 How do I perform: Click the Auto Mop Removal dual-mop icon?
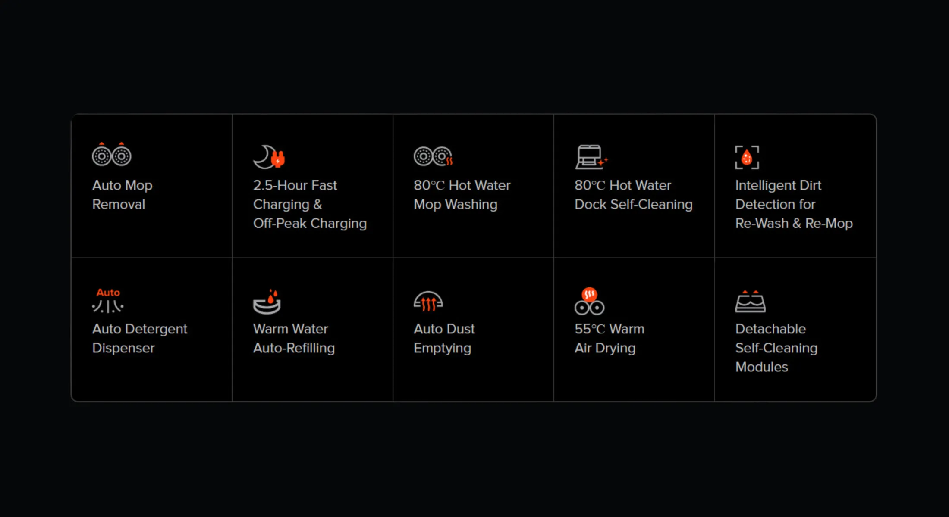pos(112,154)
